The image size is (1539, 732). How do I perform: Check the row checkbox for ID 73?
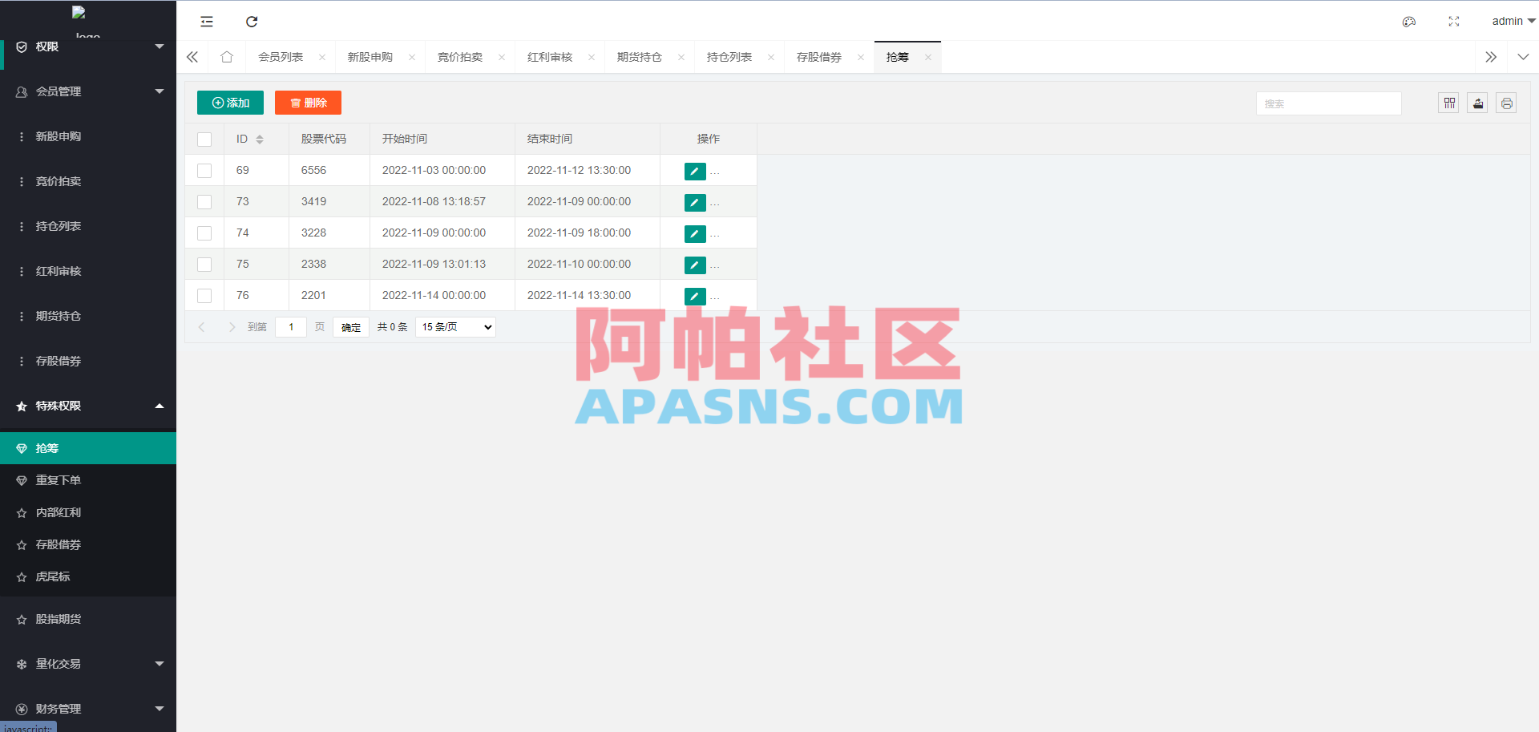pos(204,202)
